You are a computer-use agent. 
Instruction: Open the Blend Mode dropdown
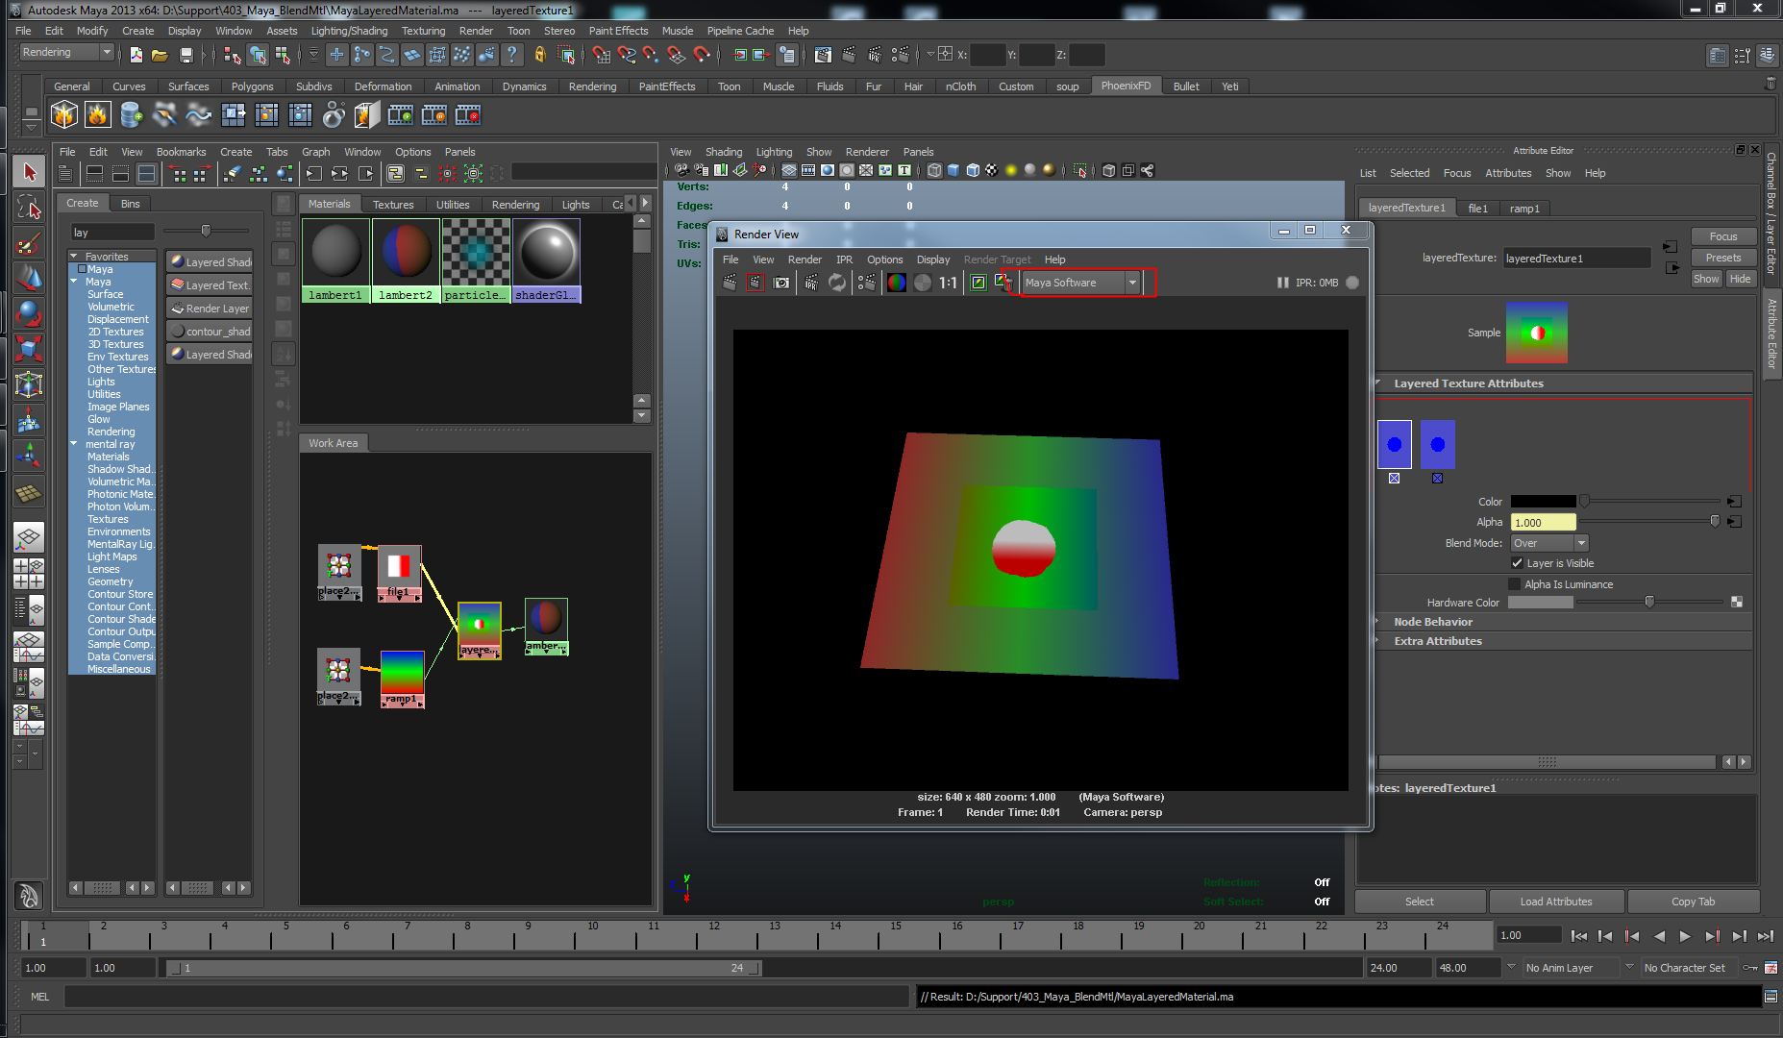pyautogui.click(x=1548, y=543)
